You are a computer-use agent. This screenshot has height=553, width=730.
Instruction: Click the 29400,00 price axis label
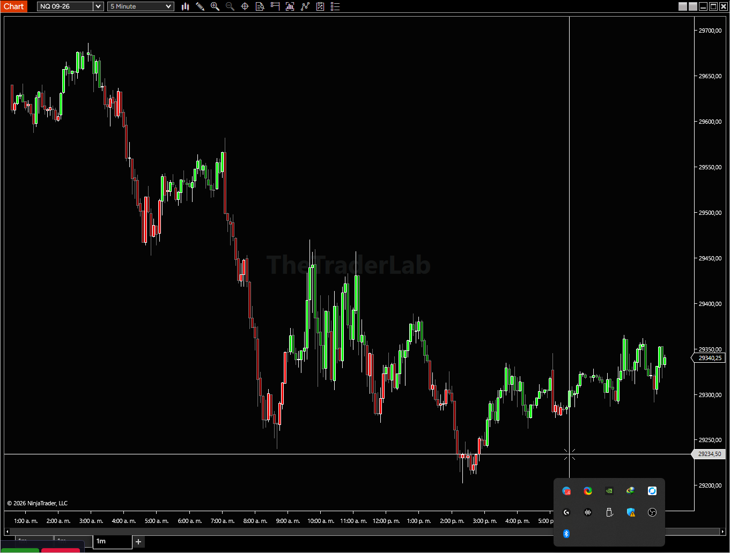(710, 304)
